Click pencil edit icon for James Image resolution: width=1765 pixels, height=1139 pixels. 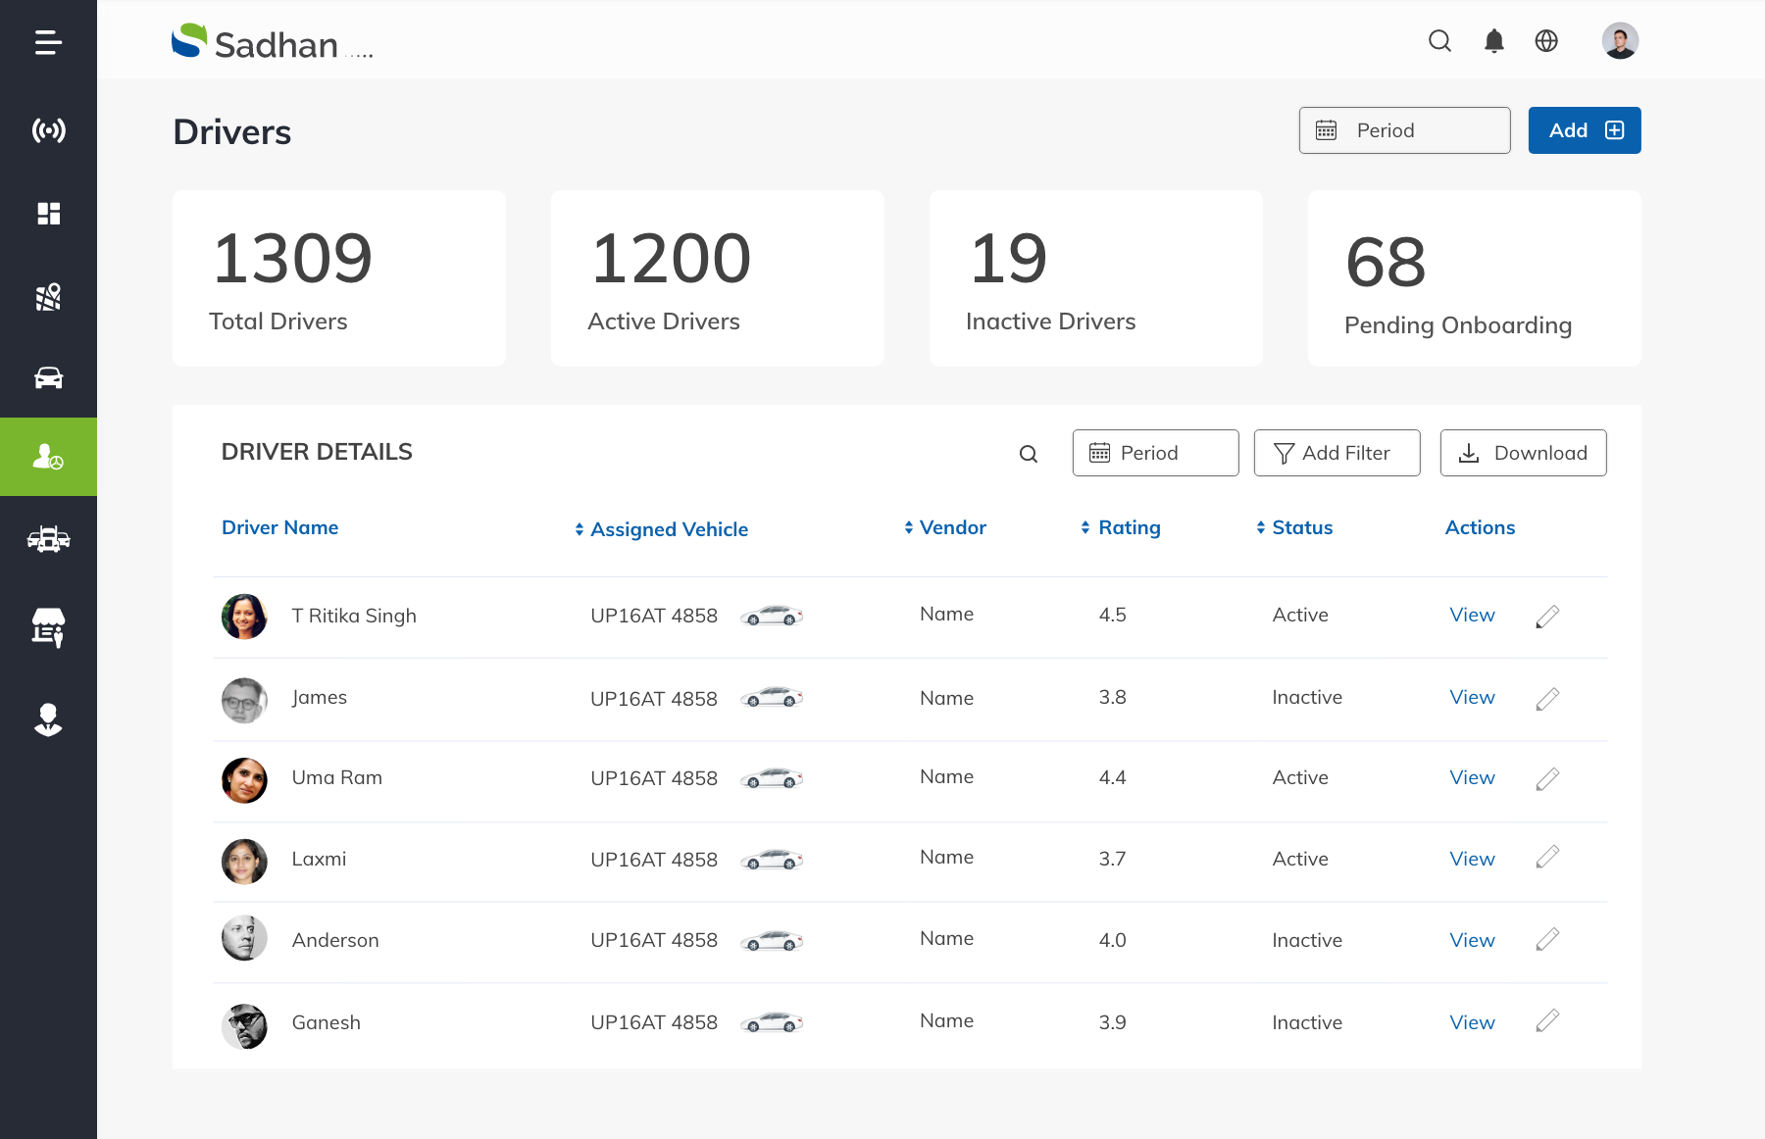pos(1547,699)
